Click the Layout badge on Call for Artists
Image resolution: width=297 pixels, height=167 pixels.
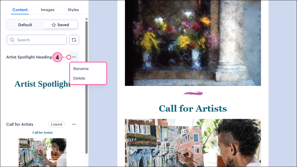pyautogui.click(x=57, y=124)
